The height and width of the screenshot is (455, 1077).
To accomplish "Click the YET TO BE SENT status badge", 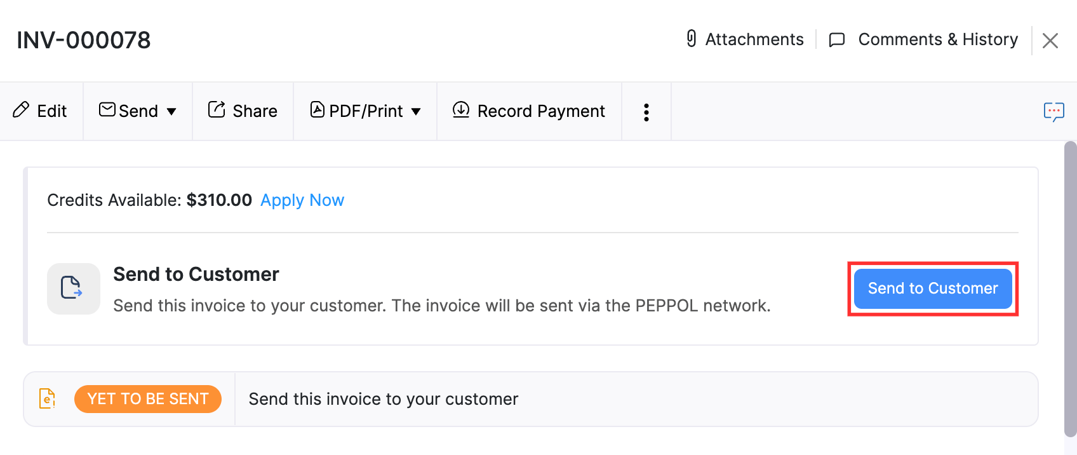I will click(148, 398).
